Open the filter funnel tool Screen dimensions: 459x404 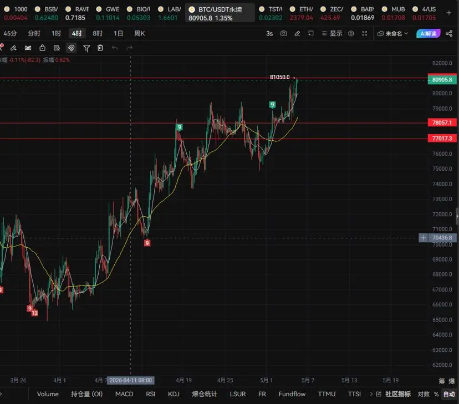[x=86, y=48]
